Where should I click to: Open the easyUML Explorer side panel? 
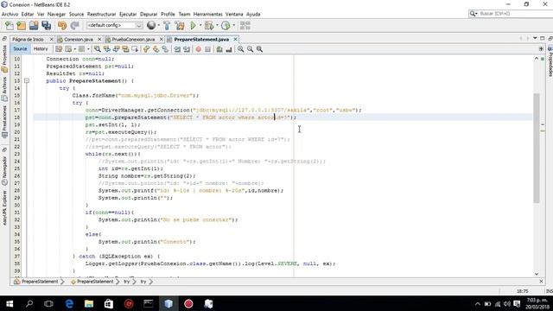click(4, 207)
